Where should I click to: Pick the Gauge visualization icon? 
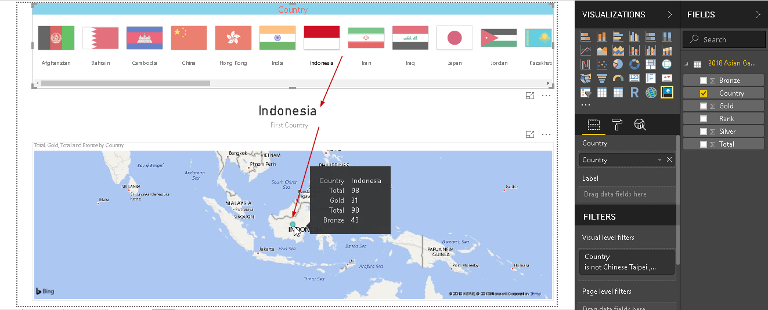point(618,78)
